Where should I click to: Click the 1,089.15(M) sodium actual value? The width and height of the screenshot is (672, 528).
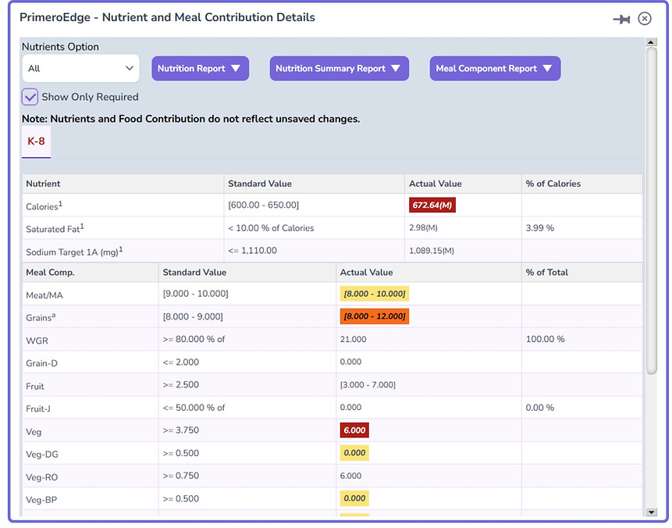pos(431,251)
